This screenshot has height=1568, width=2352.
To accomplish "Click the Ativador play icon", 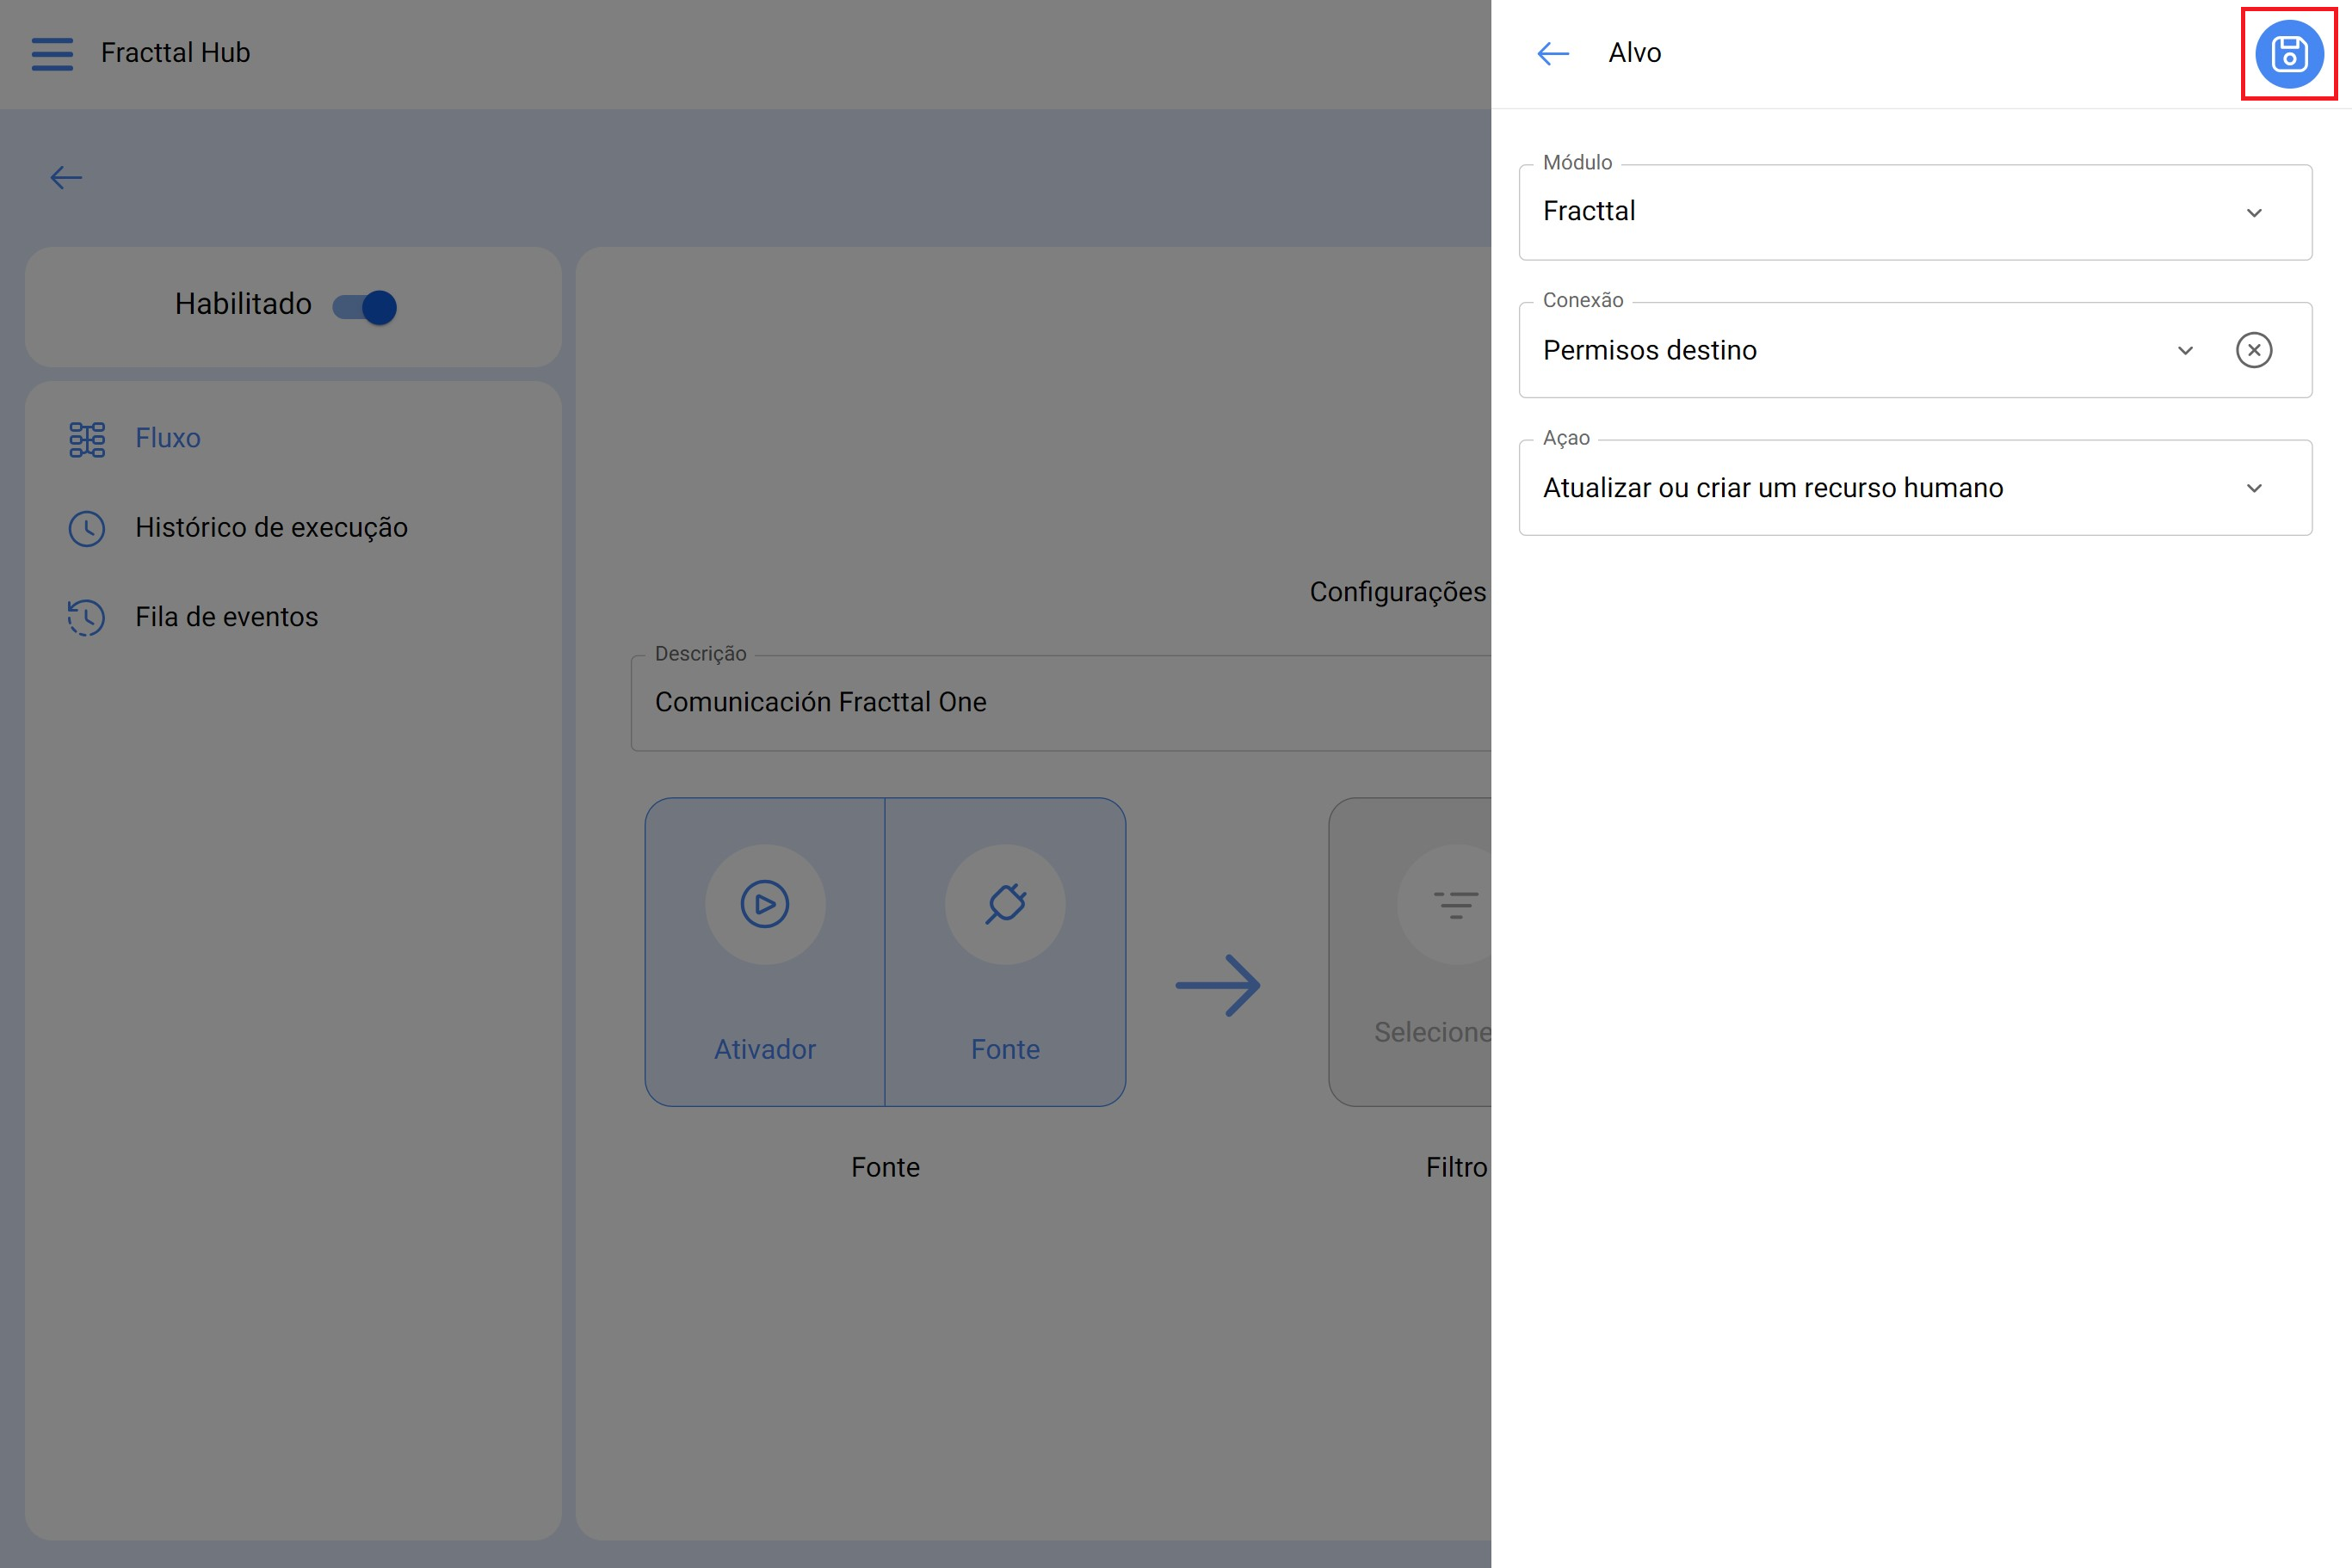I will coord(765,904).
